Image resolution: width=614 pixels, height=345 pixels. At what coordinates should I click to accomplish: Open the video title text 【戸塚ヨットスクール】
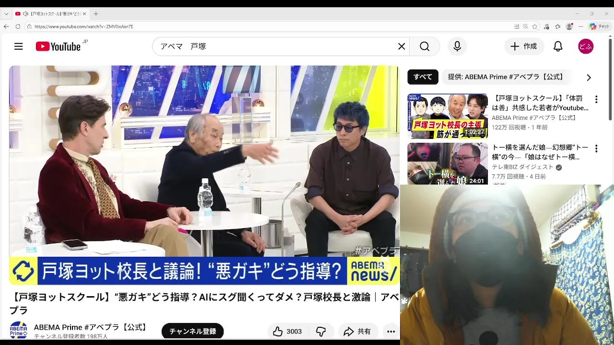[204, 303]
